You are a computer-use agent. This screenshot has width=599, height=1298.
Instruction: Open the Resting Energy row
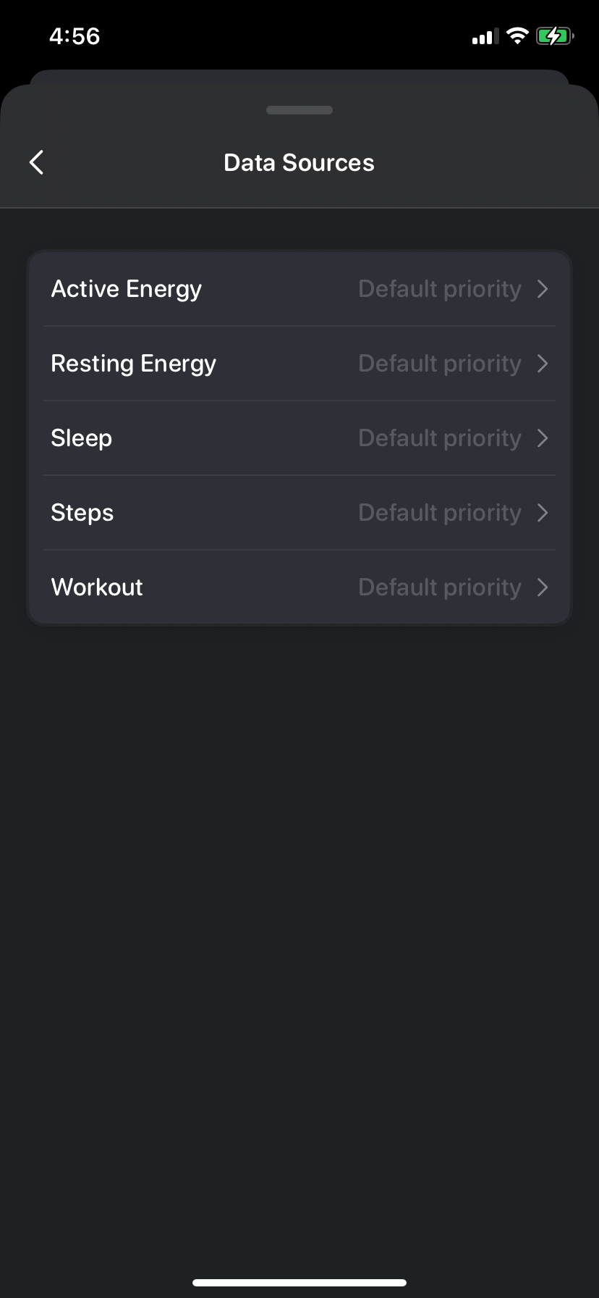point(299,363)
